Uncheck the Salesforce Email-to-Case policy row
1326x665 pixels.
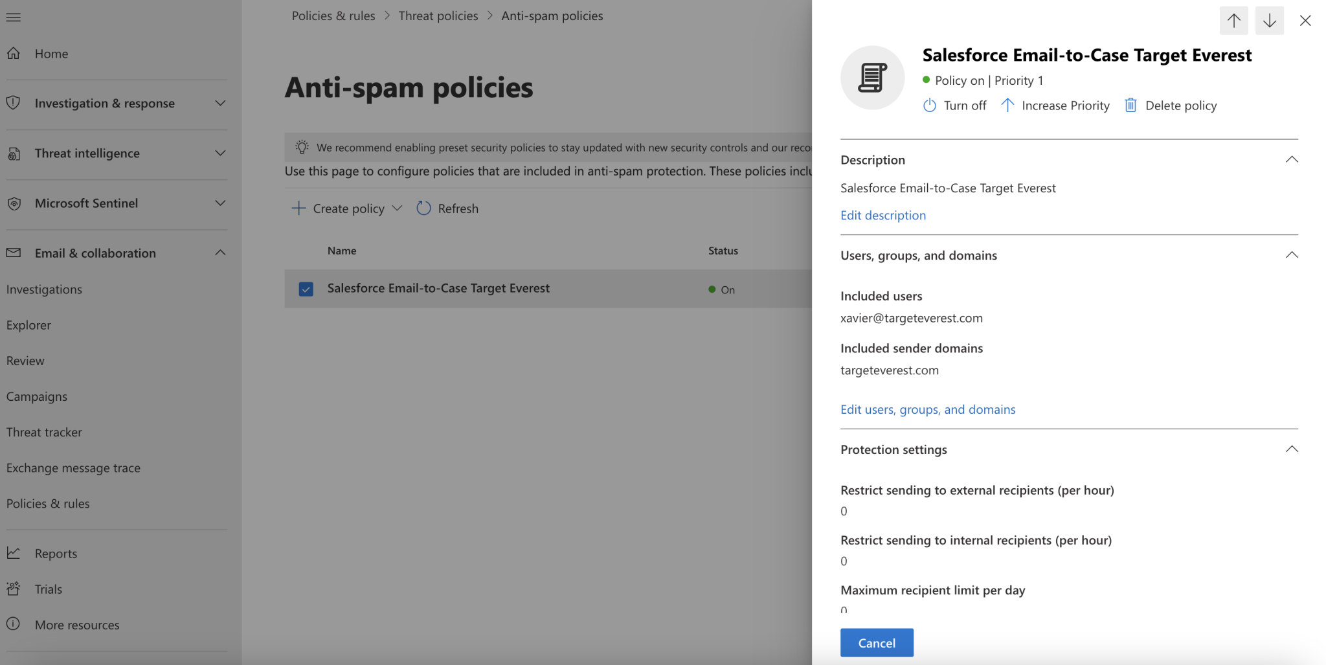coord(305,289)
